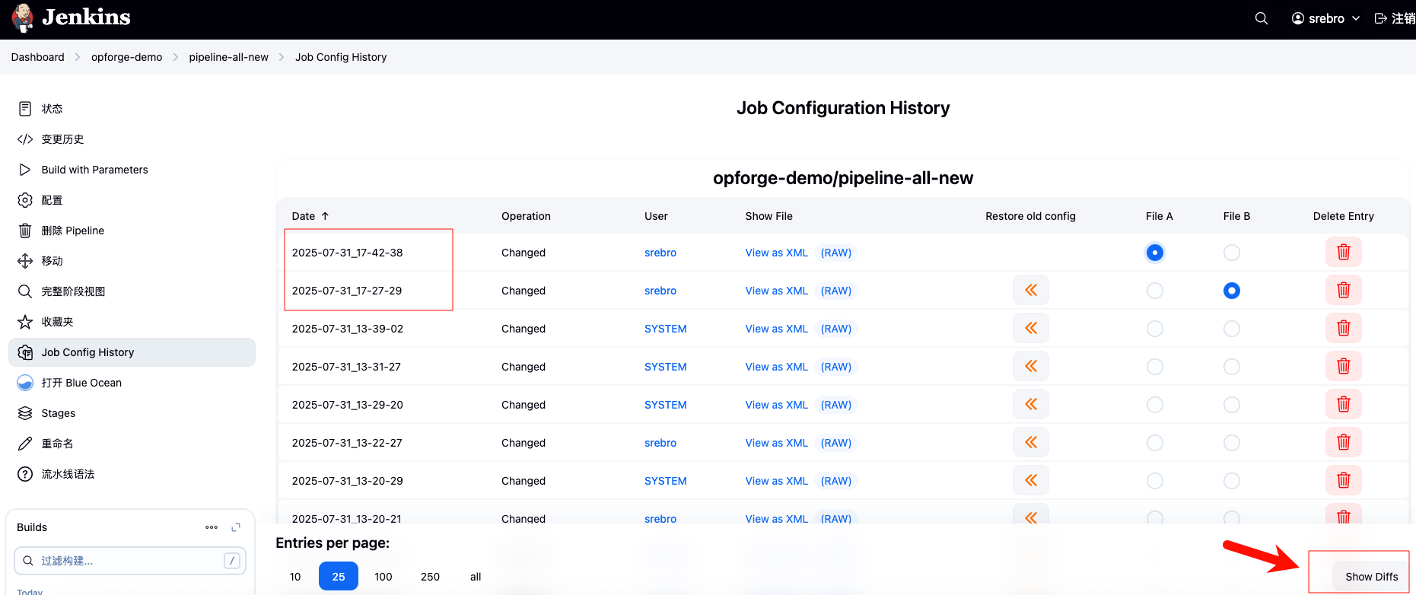Delete the 2025-07-31_13-31-27 entry with trash icon
Image resolution: width=1416 pixels, height=595 pixels.
tap(1343, 367)
